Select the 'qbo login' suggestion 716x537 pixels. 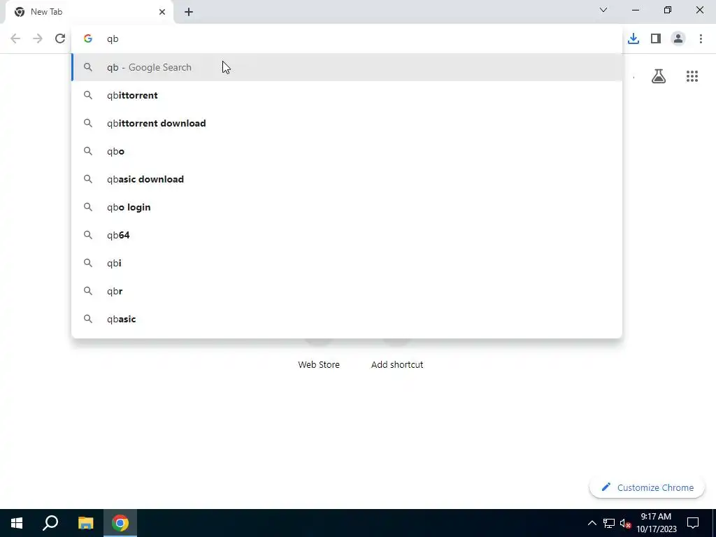pyautogui.click(x=347, y=207)
